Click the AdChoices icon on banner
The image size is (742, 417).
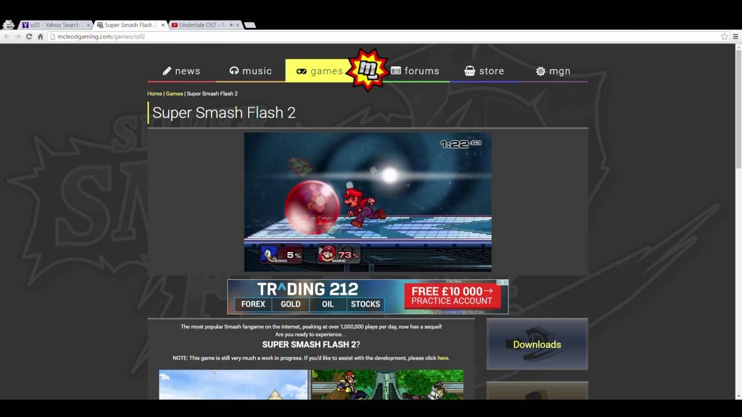click(x=500, y=283)
